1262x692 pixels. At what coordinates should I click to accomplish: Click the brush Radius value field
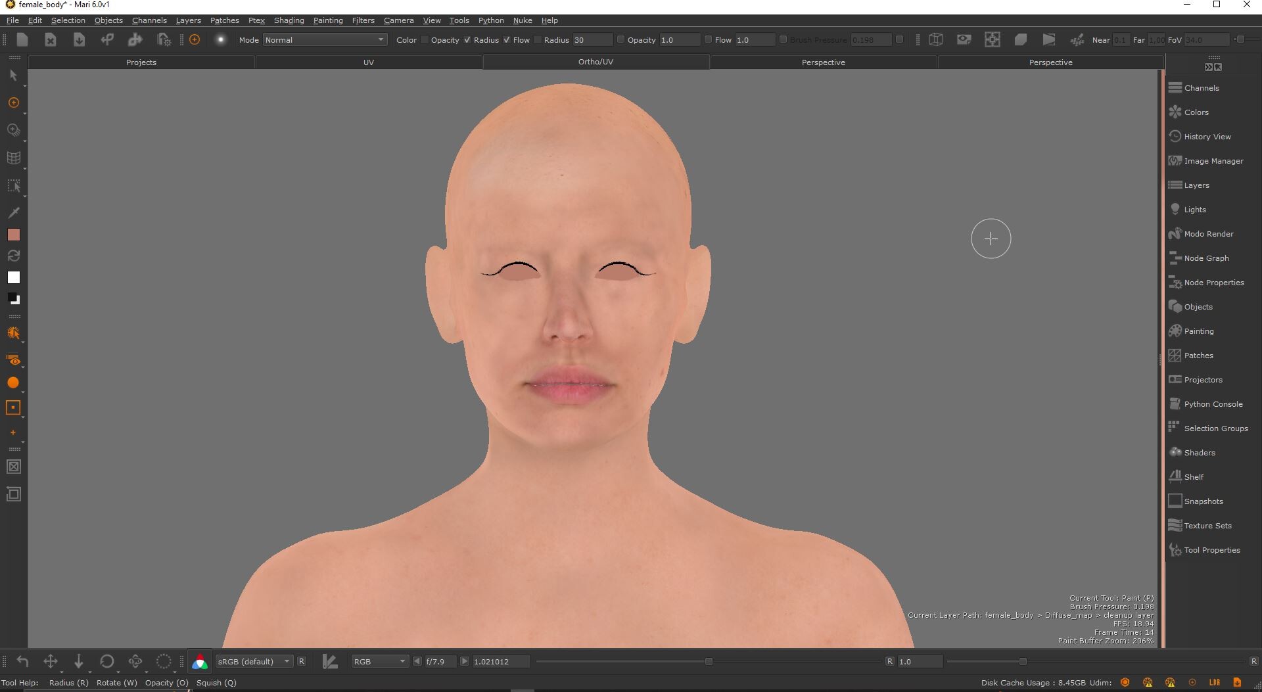(x=592, y=40)
